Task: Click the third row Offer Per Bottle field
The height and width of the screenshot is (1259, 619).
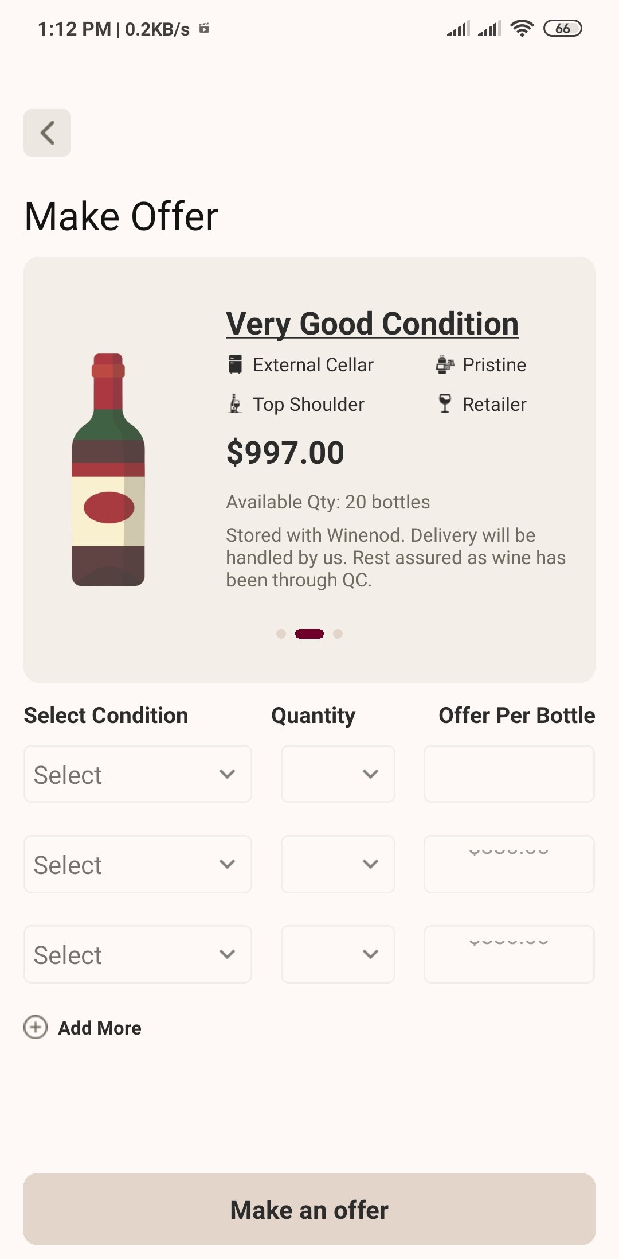Action: [x=509, y=954]
